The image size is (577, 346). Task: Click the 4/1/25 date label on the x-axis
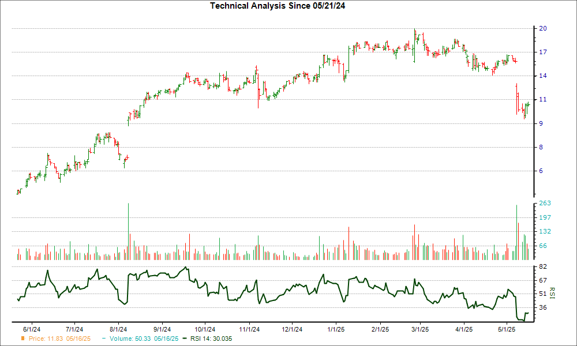[x=464, y=329]
